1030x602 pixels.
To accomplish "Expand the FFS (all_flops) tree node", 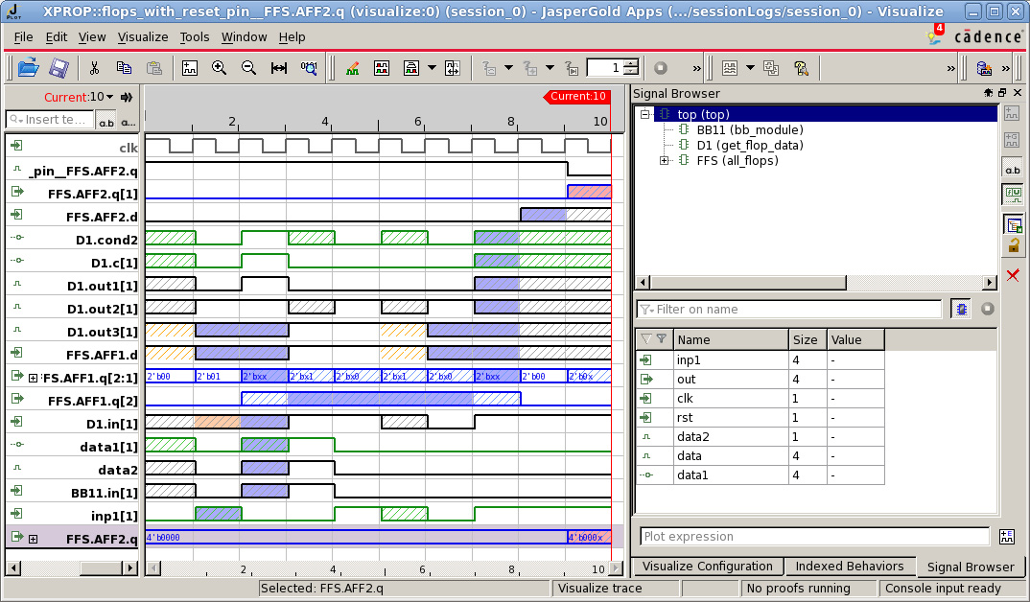I will pyautogui.click(x=664, y=160).
